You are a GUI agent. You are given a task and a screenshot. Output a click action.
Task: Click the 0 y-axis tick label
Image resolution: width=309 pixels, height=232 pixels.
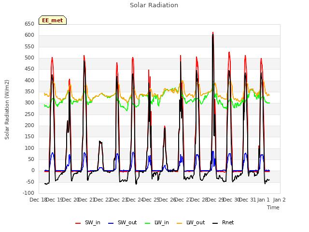click(x=33, y=171)
